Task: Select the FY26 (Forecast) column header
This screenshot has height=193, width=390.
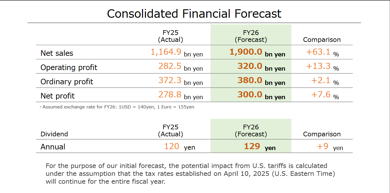Action: [251, 36]
